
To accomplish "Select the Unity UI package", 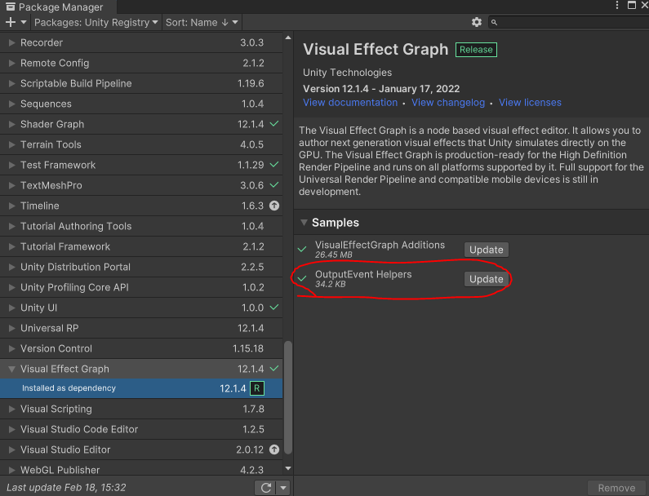I will pos(141,308).
